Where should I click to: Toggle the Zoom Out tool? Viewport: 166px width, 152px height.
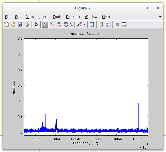click(52, 24)
